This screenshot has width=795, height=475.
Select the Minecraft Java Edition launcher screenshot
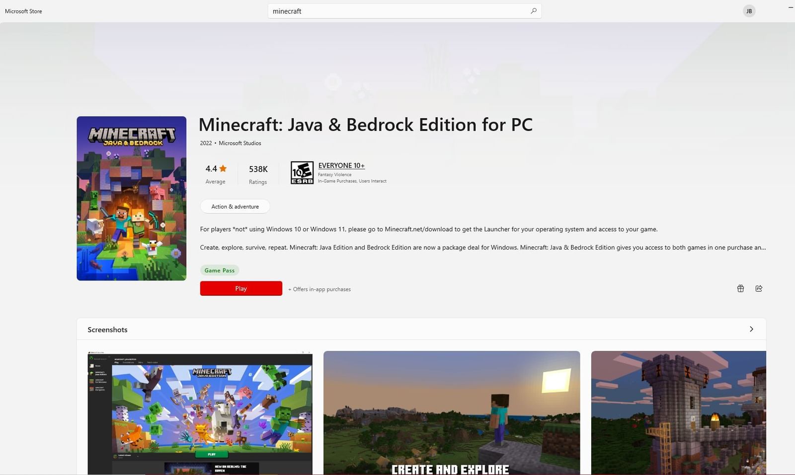pyautogui.click(x=199, y=412)
